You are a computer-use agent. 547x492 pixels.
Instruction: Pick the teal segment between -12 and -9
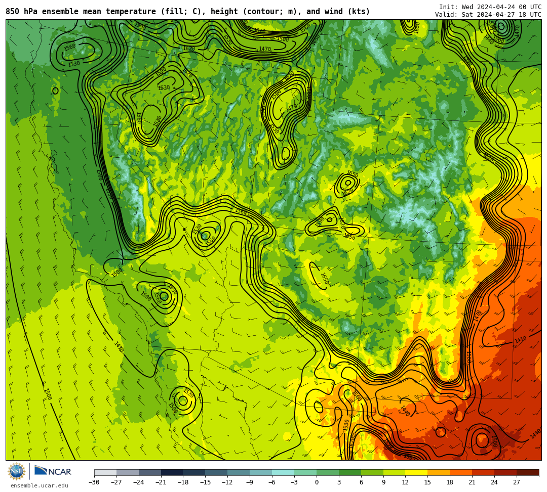point(239,472)
